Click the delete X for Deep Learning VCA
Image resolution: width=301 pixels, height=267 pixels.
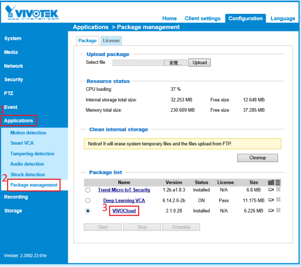coord(278,200)
